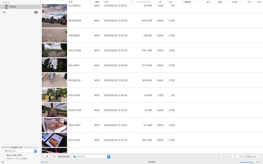Click the shared devices count badge

[x=36, y=12]
